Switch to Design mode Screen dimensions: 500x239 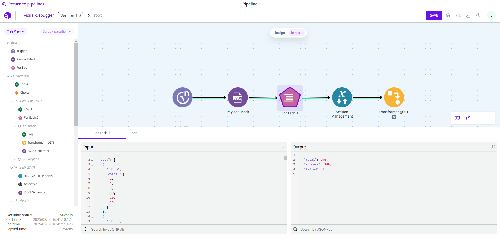279,33
